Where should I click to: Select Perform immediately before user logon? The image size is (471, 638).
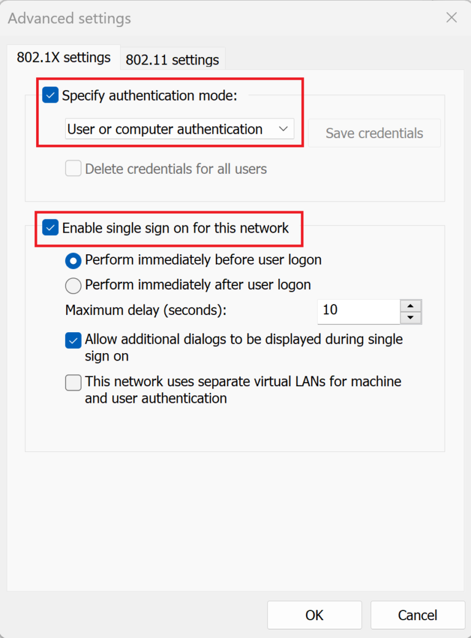[x=74, y=260]
